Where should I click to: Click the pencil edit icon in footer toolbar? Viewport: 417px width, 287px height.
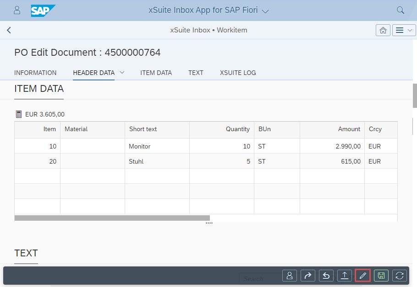coord(362,276)
